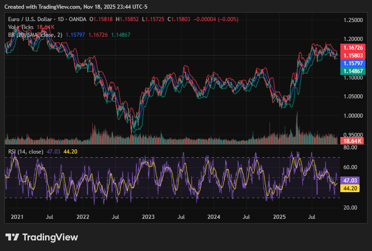Click the 2025 label on time axis
The image size is (372, 251).
coord(279,216)
